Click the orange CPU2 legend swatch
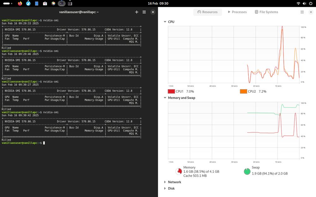This screenshot has height=197, width=316. coord(243,91)
